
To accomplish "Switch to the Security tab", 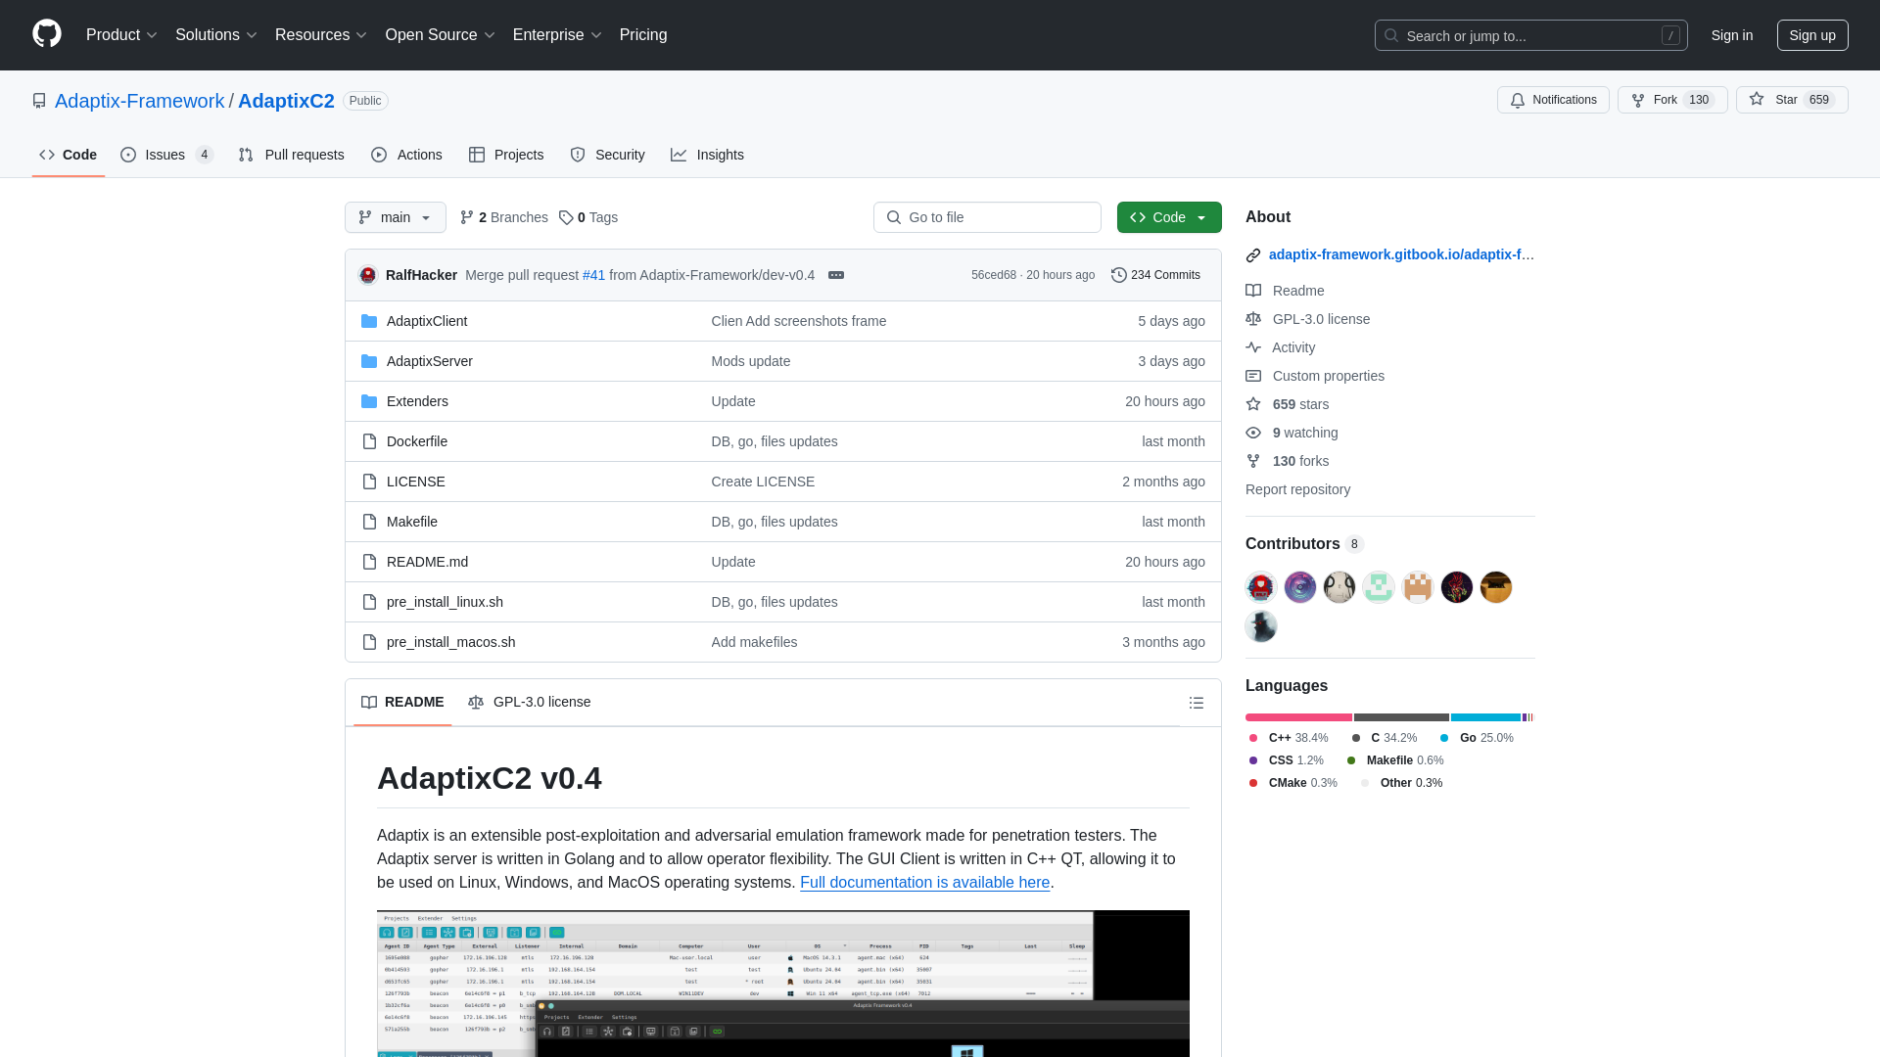I will (608, 155).
